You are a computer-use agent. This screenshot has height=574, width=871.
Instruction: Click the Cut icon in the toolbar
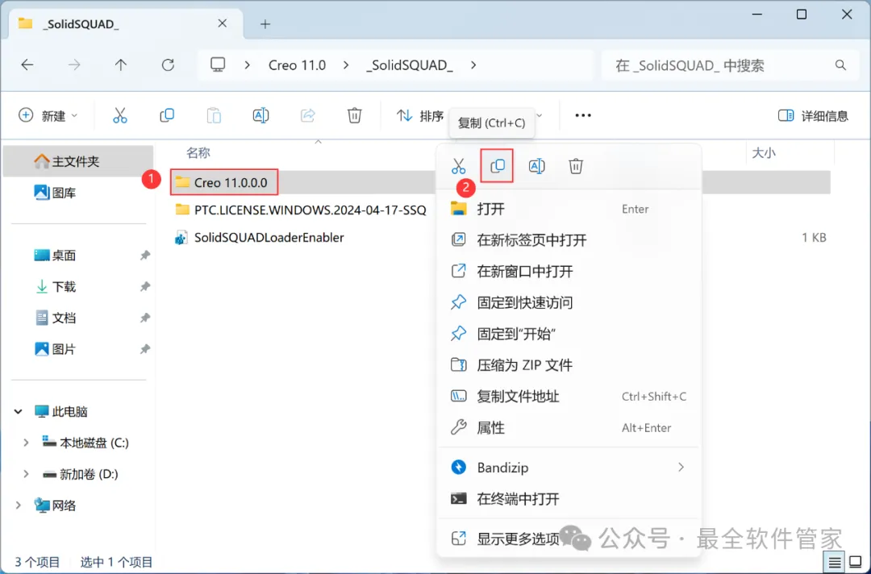click(x=120, y=115)
